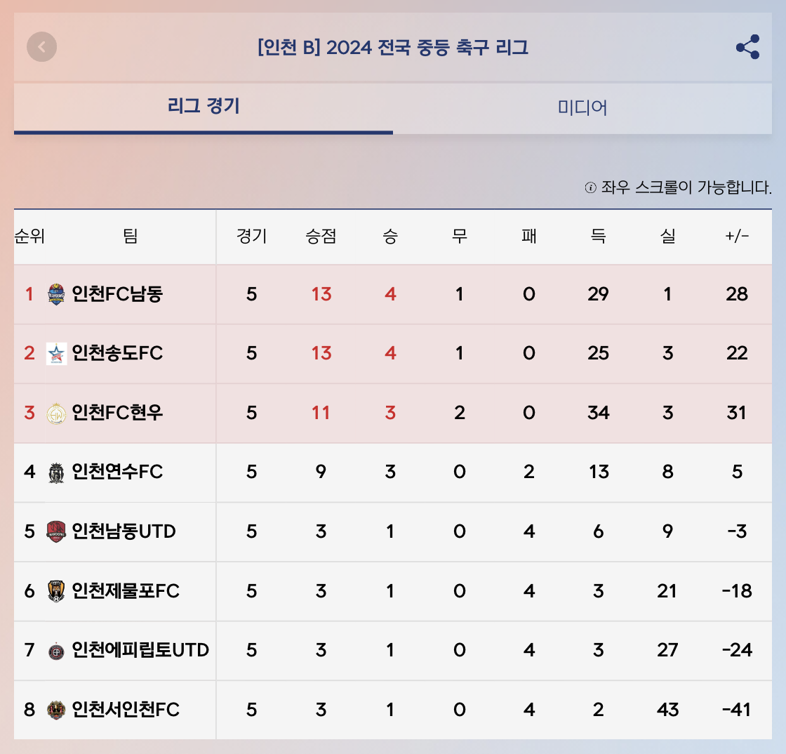Click the back arrow button
This screenshot has width=786, height=754.
tap(41, 47)
